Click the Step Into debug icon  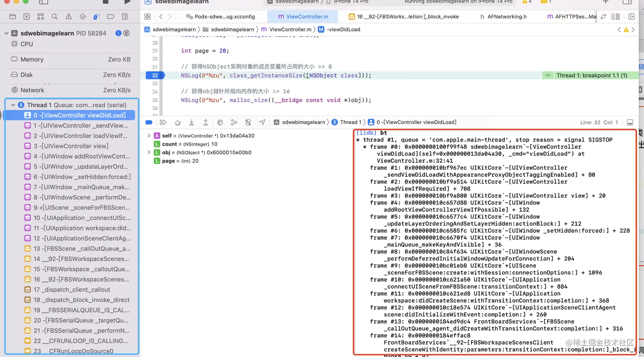[x=192, y=122]
